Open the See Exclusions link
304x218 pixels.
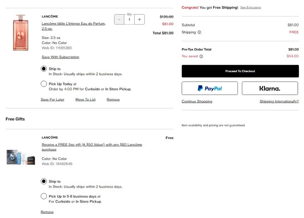[x=251, y=8]
